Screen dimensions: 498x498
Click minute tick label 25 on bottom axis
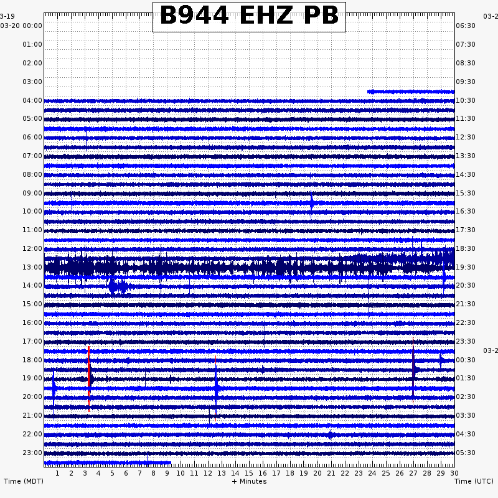tap(386, 473)
